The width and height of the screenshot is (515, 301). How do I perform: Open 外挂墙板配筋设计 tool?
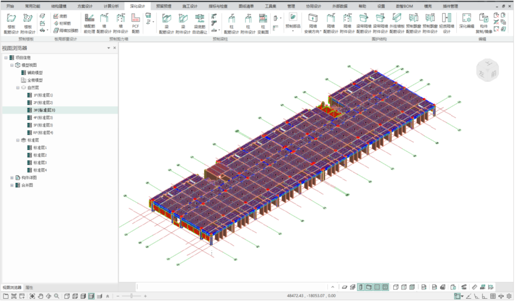click(397, 24)
